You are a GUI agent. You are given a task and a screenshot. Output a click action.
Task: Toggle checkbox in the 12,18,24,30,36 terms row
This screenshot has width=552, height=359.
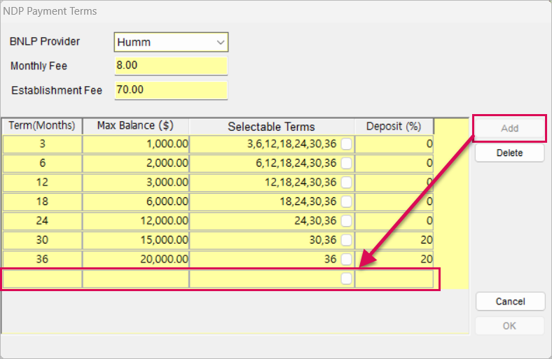[347, 182]
